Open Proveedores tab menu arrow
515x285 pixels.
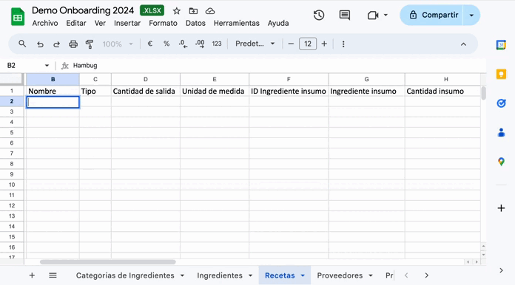point(371,275)
